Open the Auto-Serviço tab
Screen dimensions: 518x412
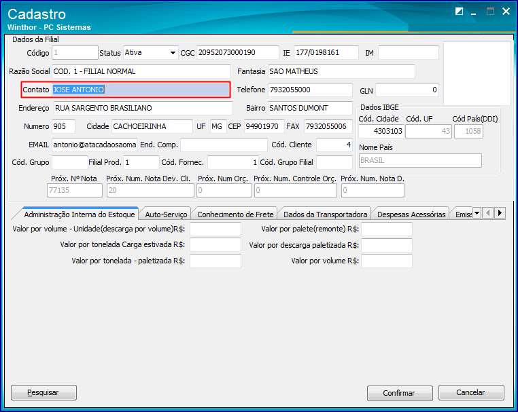coord(166,214)
